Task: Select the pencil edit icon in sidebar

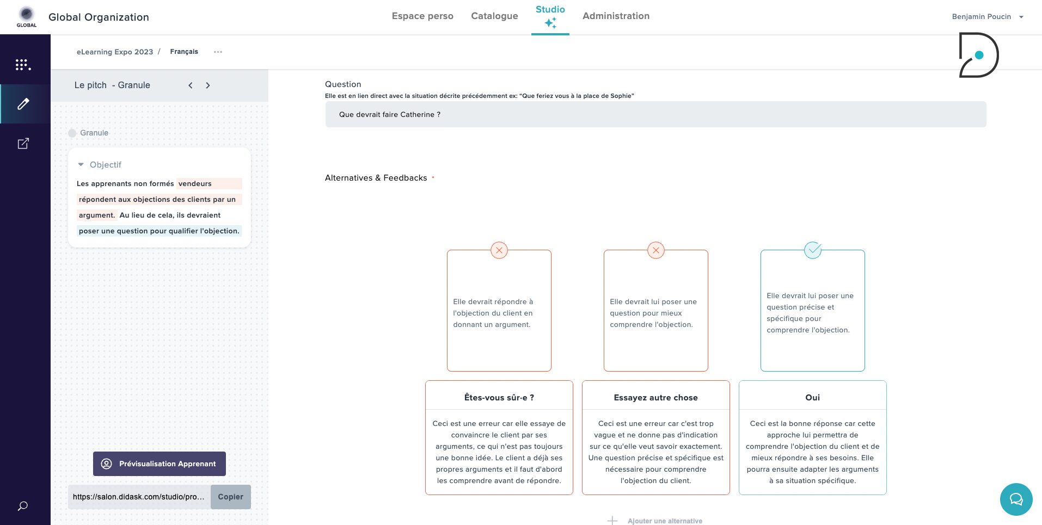Action: [x=23, y=104]
